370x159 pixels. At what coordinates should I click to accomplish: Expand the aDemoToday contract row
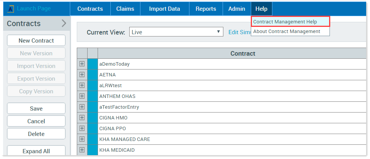82,64
